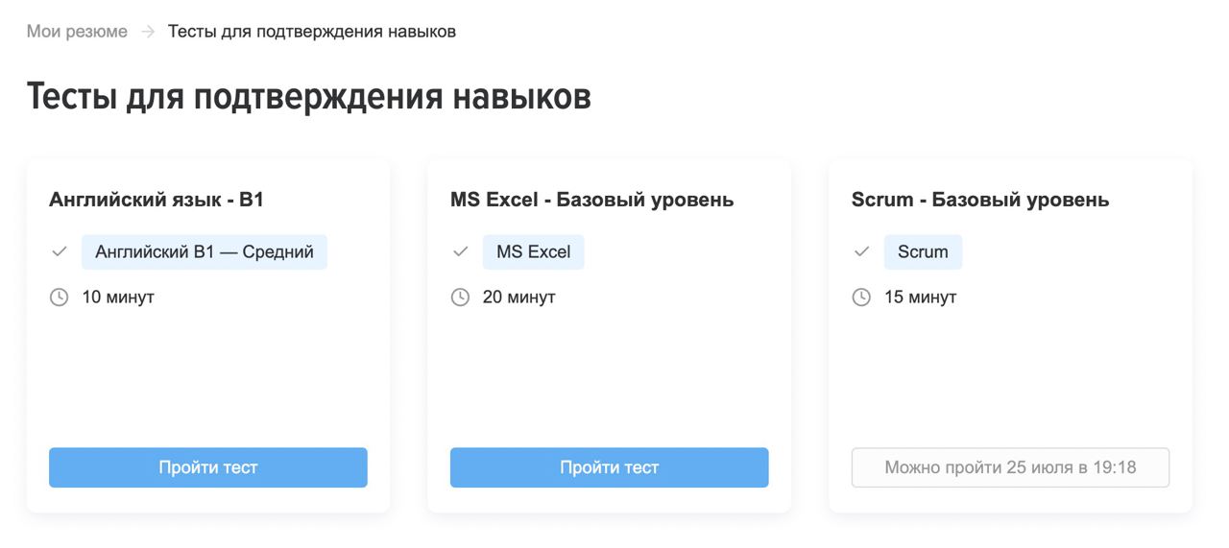Select the Scrum skill tag

pos(923,252)
